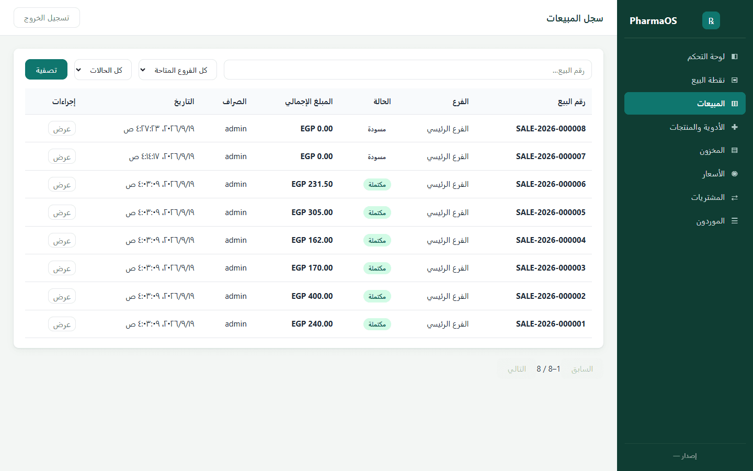Click the sales icon beside المبيعات
Image resolution: width=753 pixels, height=471 pixels.
pos(734,104)
